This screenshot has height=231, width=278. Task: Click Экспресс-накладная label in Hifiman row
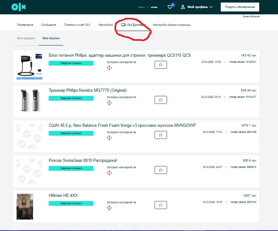point(121,202)
